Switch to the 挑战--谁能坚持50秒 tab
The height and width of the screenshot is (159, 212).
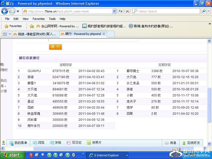[36, 34]
